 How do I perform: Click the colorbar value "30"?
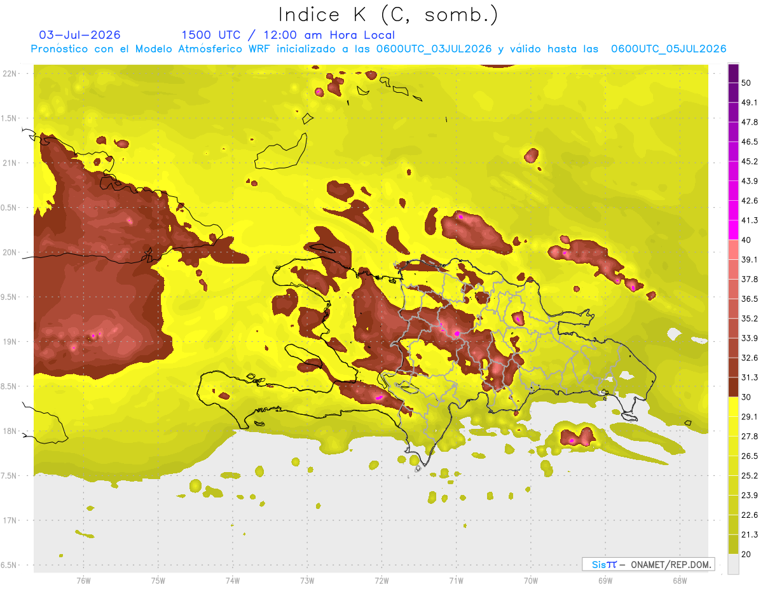pyautogui.click(x=747, y=397)
